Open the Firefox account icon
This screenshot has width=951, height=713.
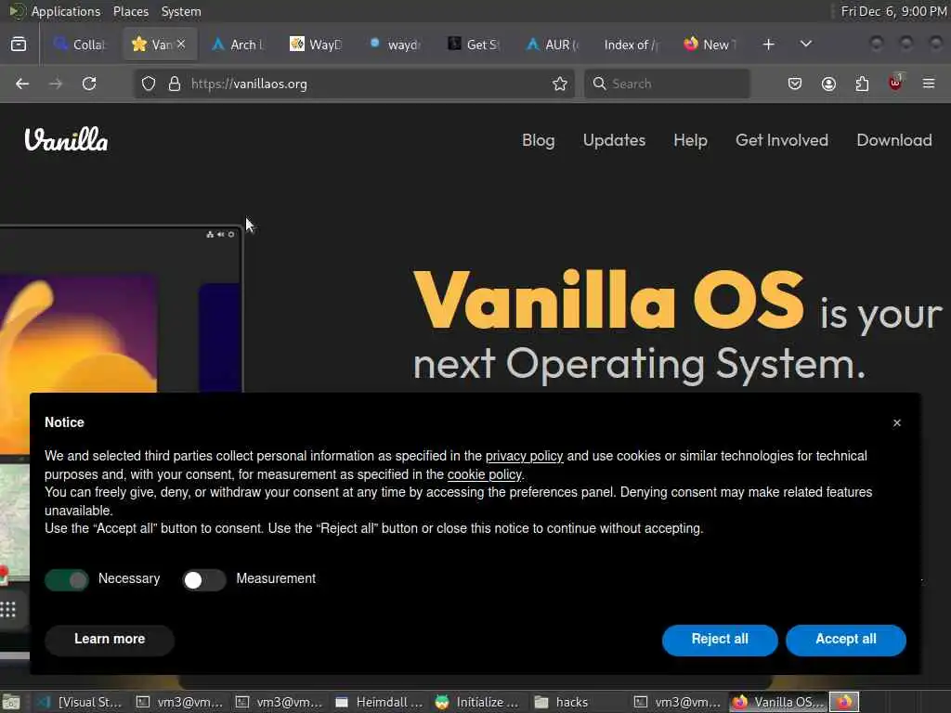coord(828,84)
